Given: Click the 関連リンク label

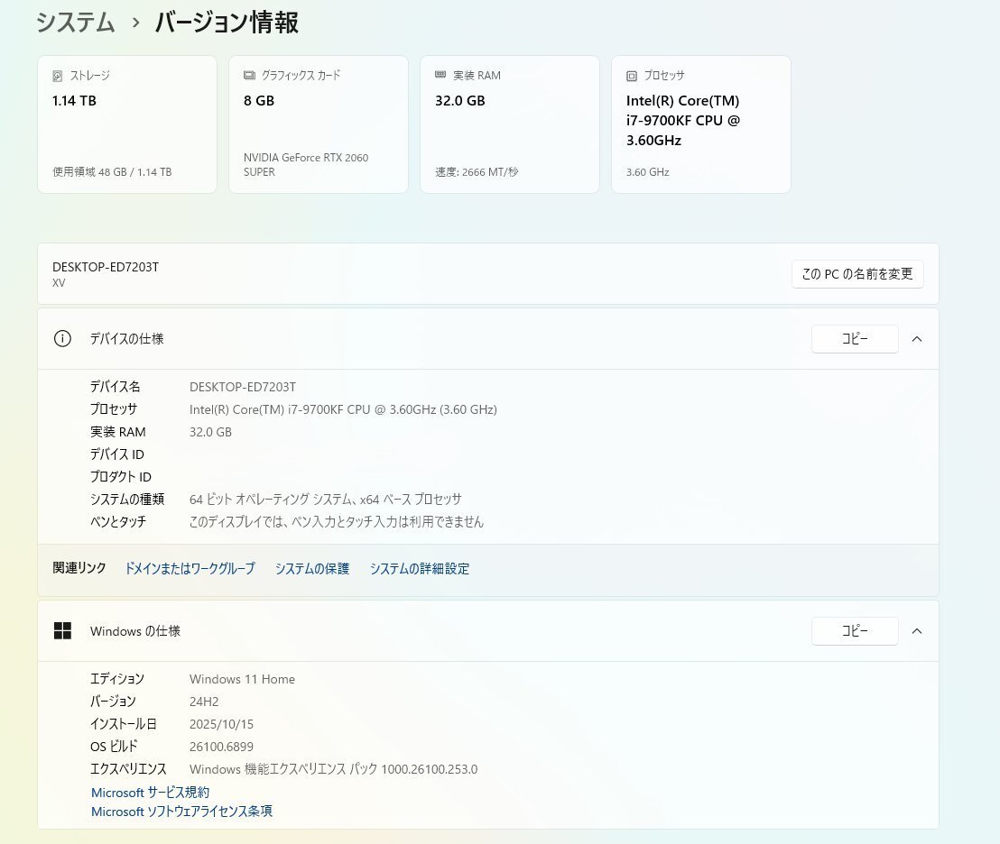Looking at the screenshot, I should pos(79,567).
